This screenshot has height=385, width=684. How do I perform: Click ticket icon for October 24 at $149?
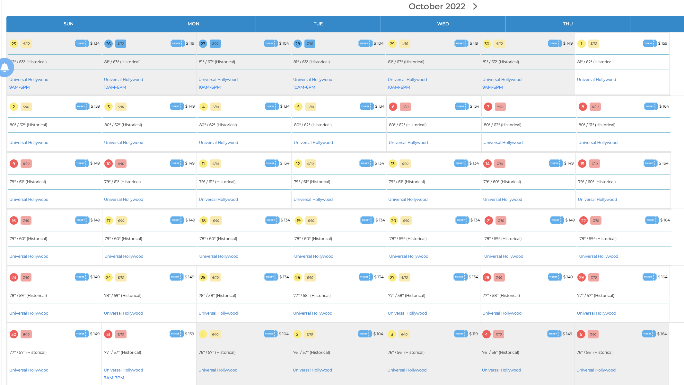point(176,277)
